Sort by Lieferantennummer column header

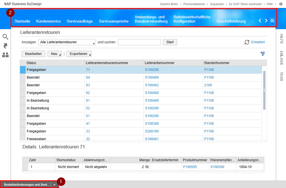173,63
